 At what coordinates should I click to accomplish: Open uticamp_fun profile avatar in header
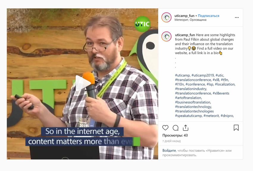pos(166,18)
